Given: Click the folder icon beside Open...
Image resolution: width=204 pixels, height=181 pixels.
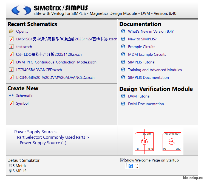Looking at the screenshot, I should [x=11, y=31].
